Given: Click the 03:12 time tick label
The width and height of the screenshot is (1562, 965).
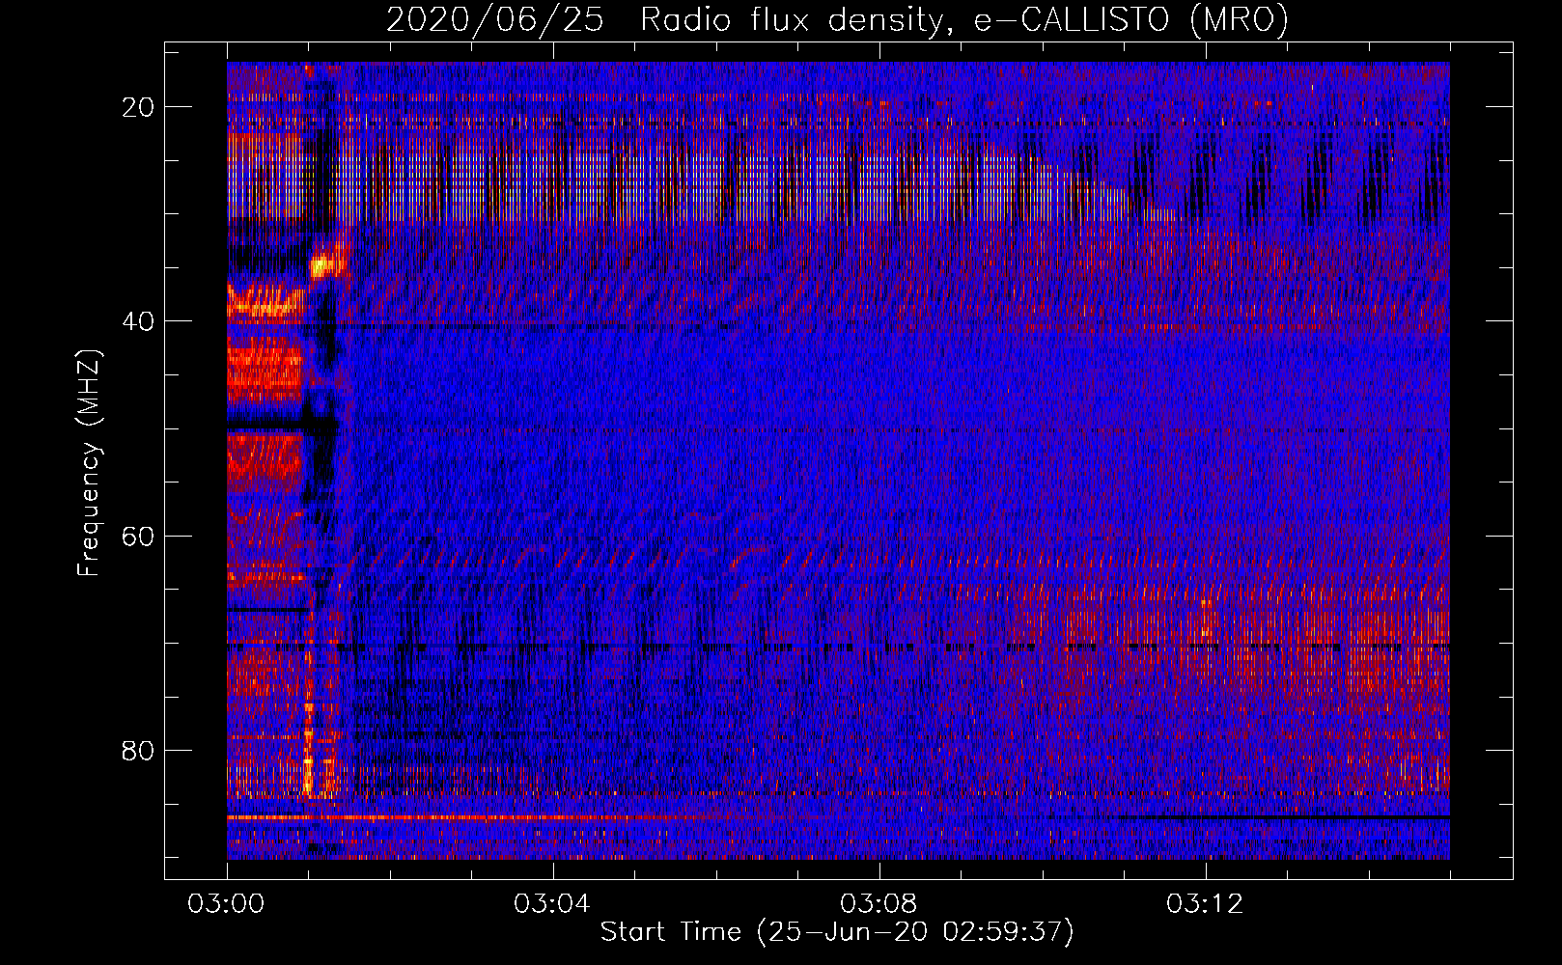Looking at the screenshot, I should (x=1206, y=904).
